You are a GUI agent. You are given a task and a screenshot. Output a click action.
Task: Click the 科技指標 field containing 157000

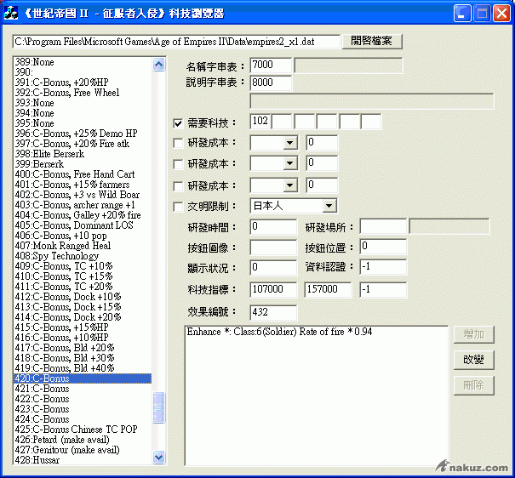[x=328, y=289]
